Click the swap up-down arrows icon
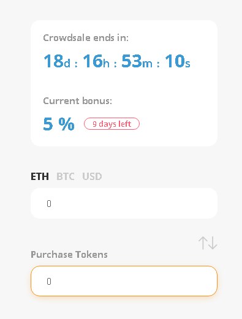242x319 pixels. (208, 243)
